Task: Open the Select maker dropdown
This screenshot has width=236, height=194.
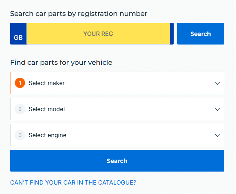Action: click(x=109, y=83)
